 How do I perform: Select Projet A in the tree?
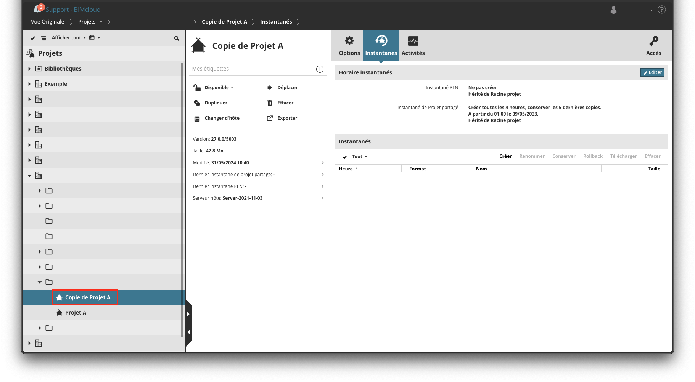[x=76, y=313]
